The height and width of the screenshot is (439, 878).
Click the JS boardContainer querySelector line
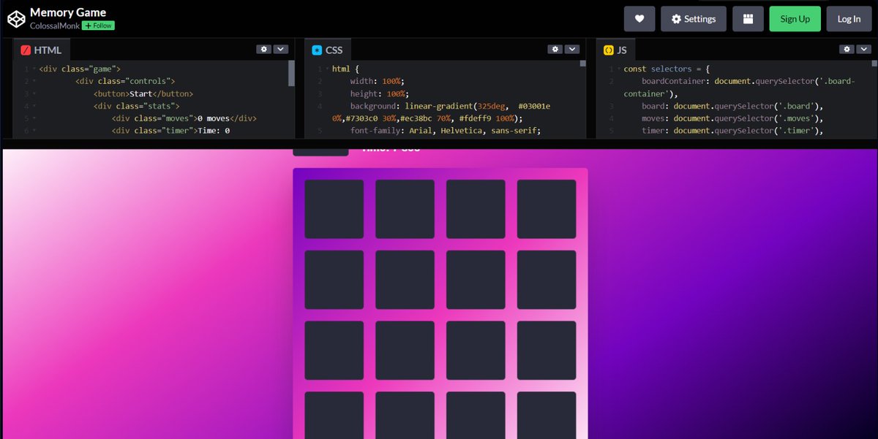click(x=739, y=87)
